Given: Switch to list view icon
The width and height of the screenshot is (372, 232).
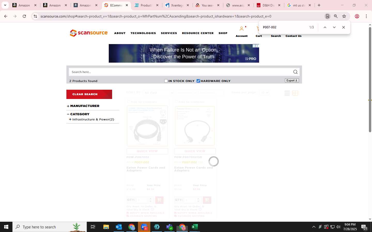Looking at the screenshot, I should pos(287,93).
